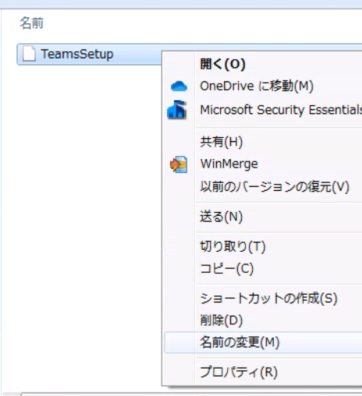
Task: Click the TeamsSetup file icon
Action: tap(29, 54)
